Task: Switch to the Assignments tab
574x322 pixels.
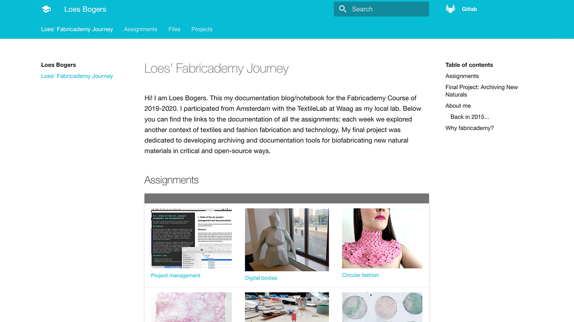Action: [x=140, y=29]
